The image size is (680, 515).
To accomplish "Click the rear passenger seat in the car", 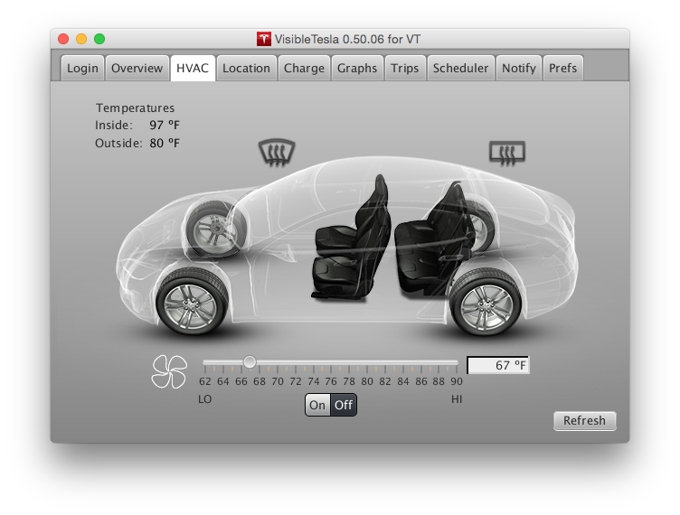I will pos(434,239).
